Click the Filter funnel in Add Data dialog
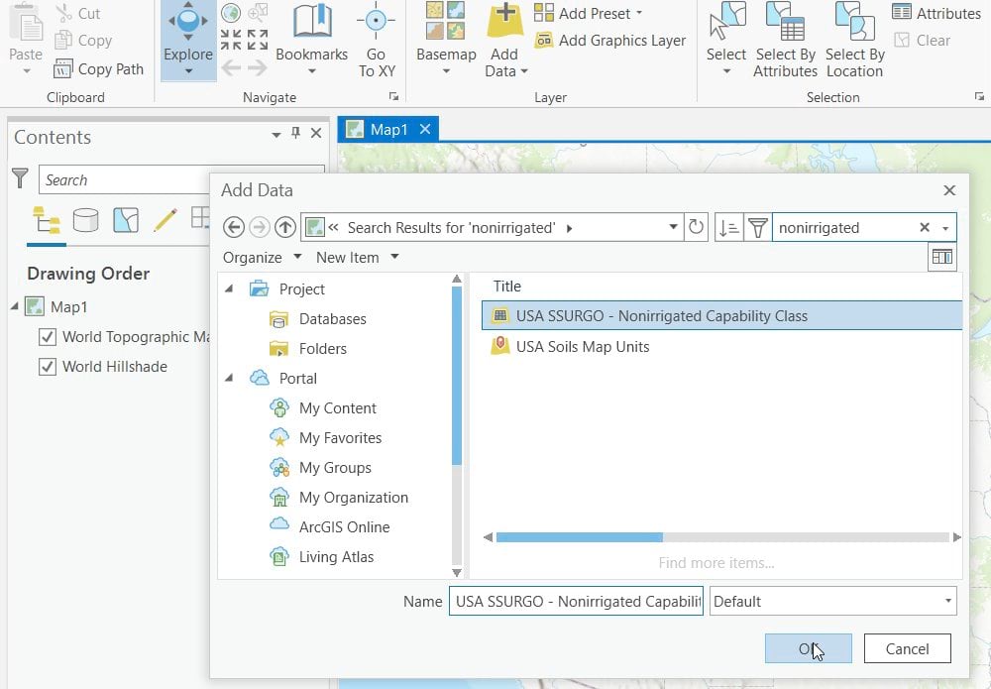Screen dimensions: 991x689 (757, 227)
